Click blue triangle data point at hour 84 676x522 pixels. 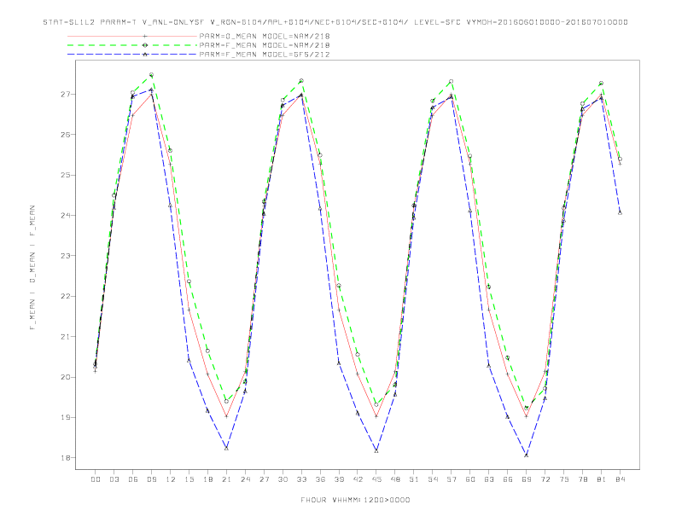click(x=620, y=212)
